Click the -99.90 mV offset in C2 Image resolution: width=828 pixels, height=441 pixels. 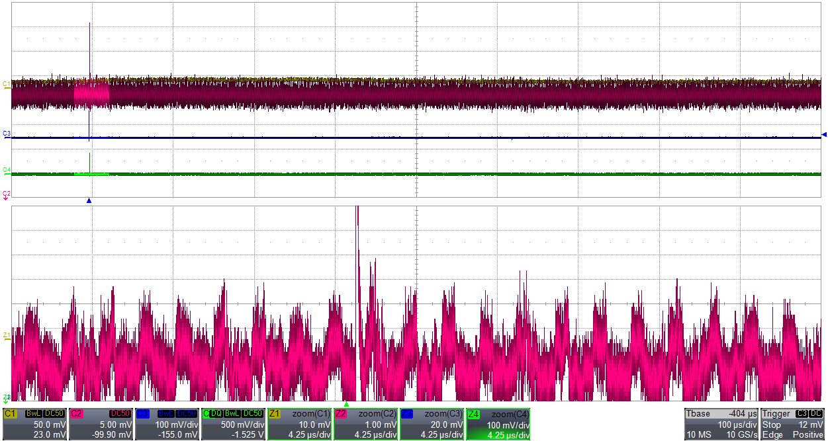(x=113, y=434)
